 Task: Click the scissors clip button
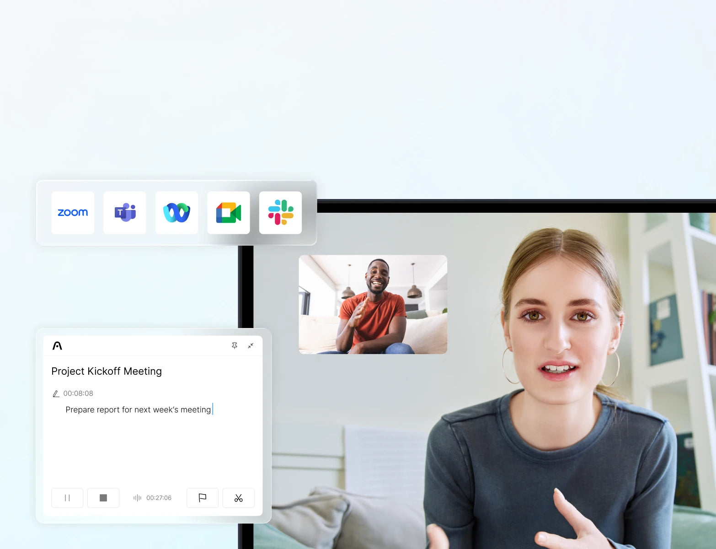(239, 498)
